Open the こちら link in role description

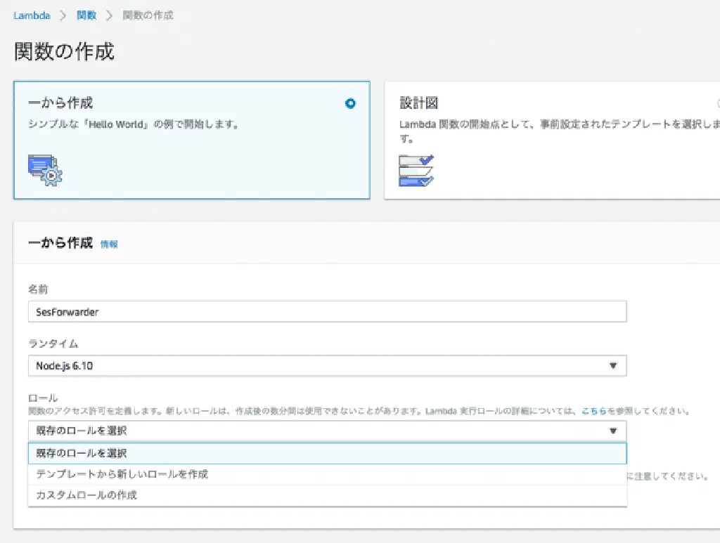[593, 411]
